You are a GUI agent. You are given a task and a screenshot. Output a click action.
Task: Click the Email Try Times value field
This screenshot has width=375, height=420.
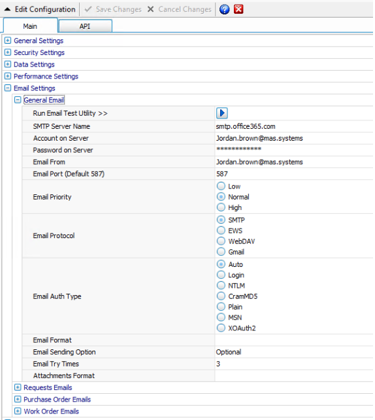click(x=294, y=364)
